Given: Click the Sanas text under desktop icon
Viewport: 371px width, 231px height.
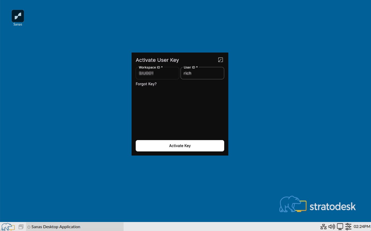Looking at the screenshot, I should pos(18,24).
